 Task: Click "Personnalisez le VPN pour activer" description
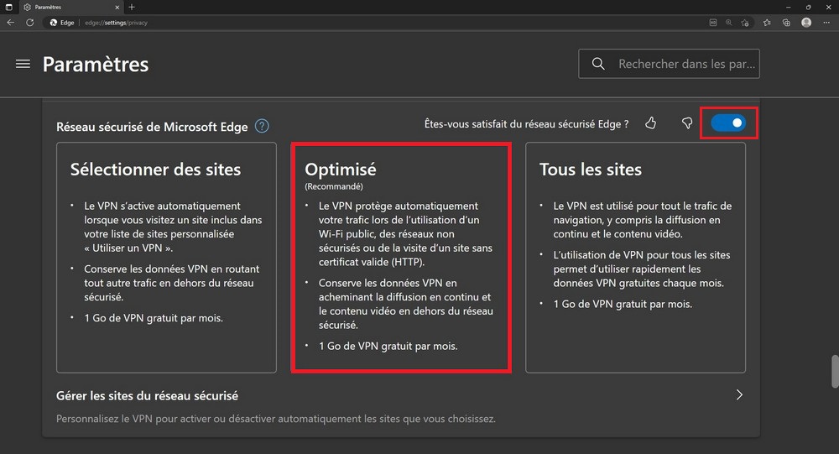coord(276,419)
